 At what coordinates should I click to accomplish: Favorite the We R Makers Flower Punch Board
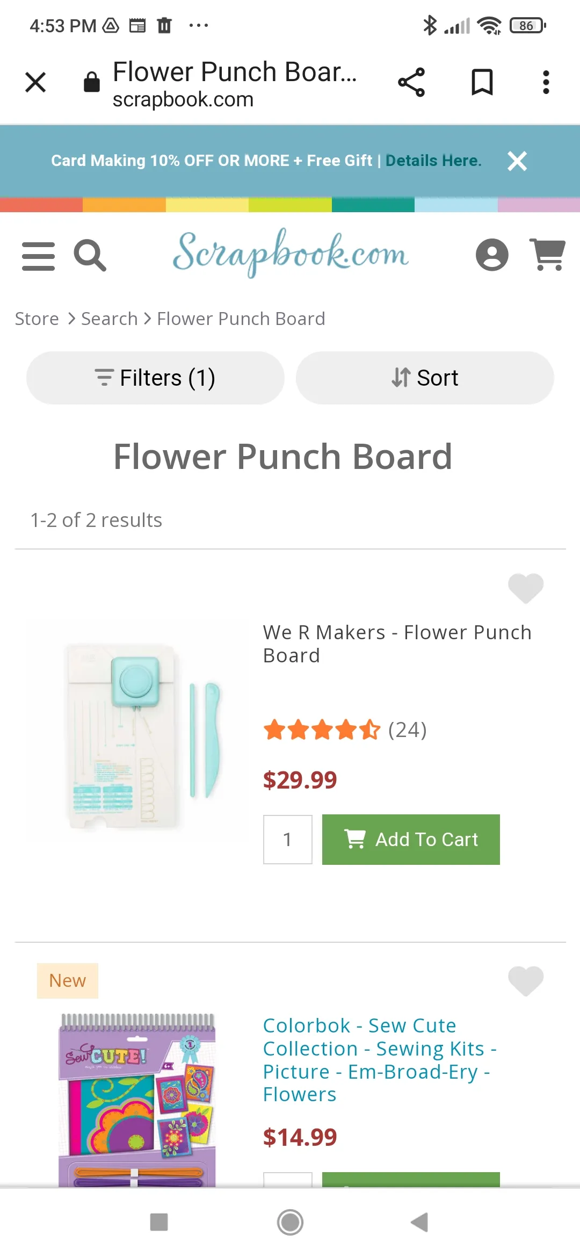525,588
